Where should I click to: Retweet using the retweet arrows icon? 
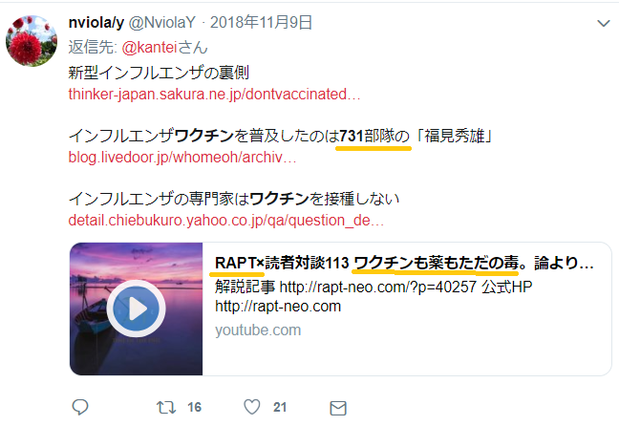[x=166, y=407]
